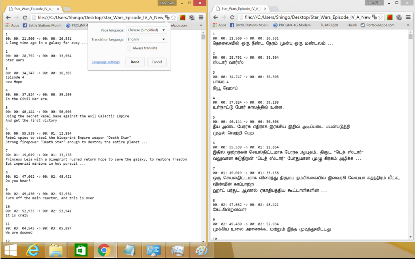Click translate icon in left window address bar

167,17
